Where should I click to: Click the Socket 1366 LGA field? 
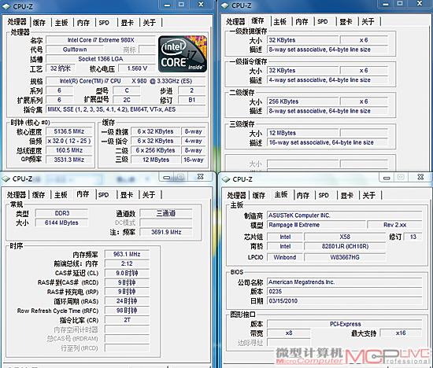tap(101, 59)
